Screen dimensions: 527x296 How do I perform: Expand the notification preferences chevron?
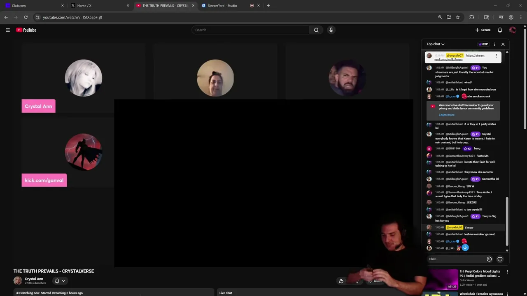click(63, 281)
